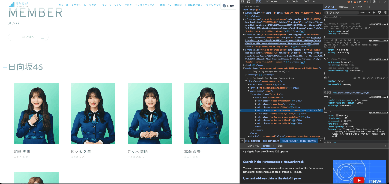389x184 pixels.
Task: Select the div.sorted.sort-default.current breadcrumb
Action: click(299, 141)
